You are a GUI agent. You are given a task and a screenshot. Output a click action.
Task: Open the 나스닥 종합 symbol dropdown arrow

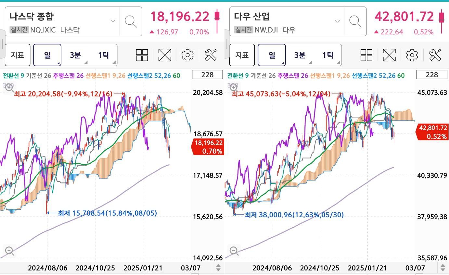tap(113, 21)
